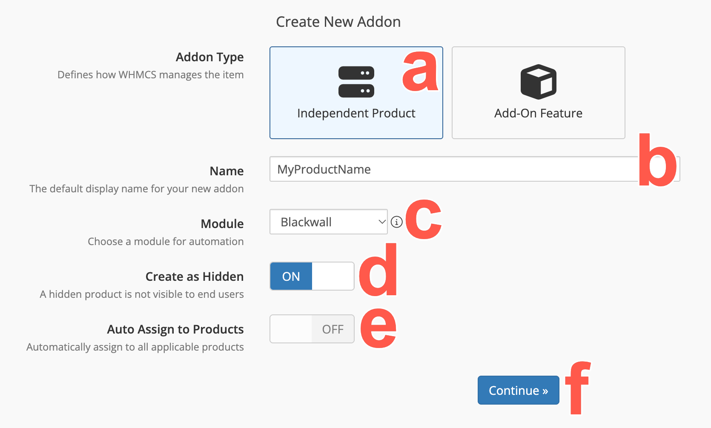Enable the Auto Assign to Products switch
The height and width of the screenshot is (428, 711).
click(x=312, y=329)
